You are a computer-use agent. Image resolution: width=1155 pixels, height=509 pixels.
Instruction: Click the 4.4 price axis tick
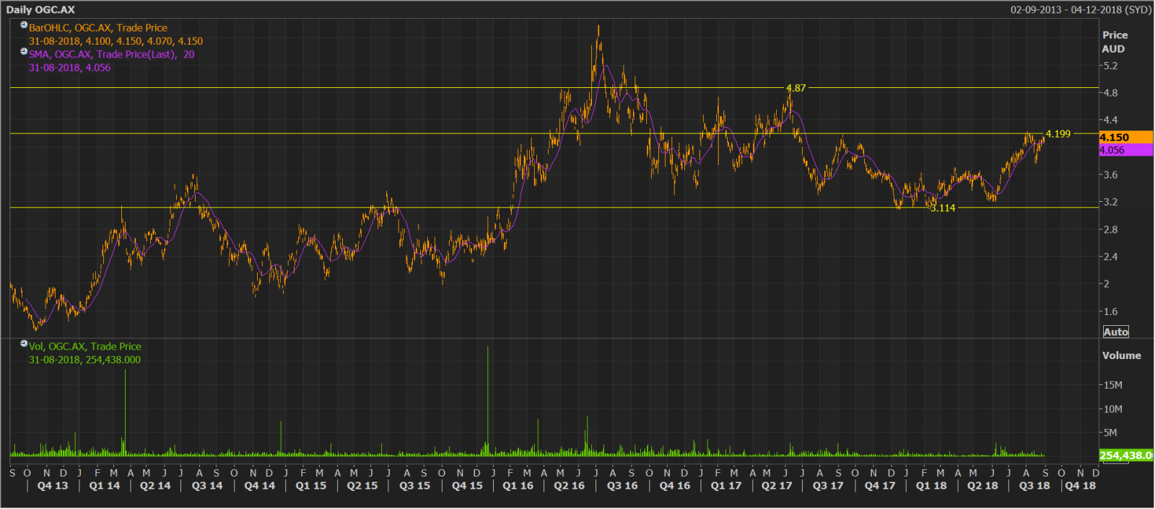coord(1110,120)
